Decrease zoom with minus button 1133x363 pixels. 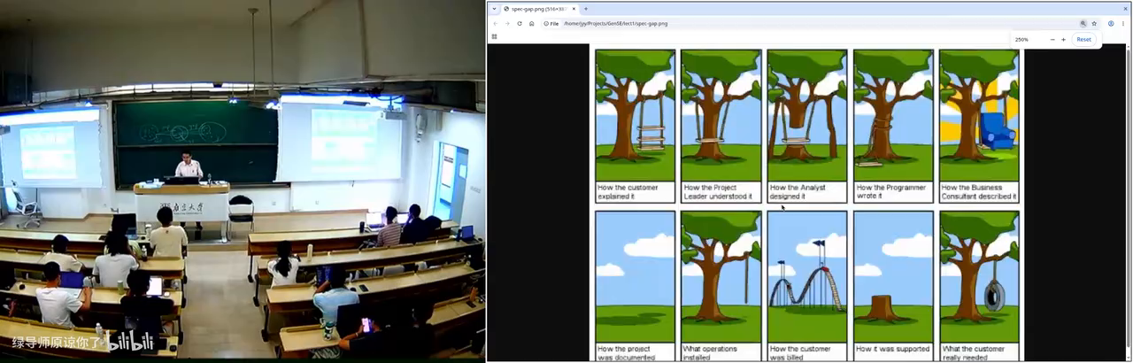click(x=1052, y=40)
